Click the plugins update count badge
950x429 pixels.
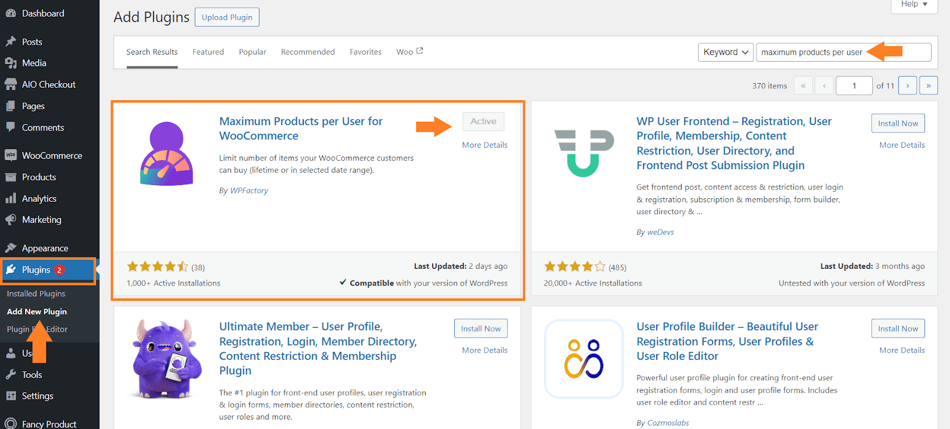point(59,270)
